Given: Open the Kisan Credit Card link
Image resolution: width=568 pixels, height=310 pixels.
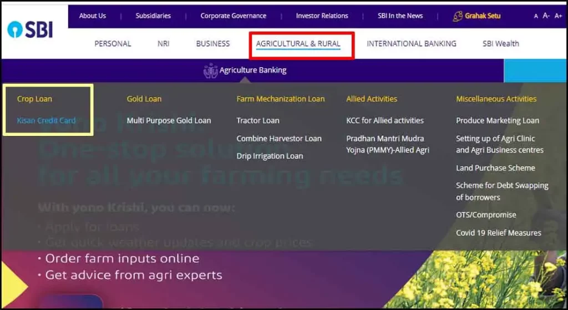Looking at the screenshot, I should (46, 120).
